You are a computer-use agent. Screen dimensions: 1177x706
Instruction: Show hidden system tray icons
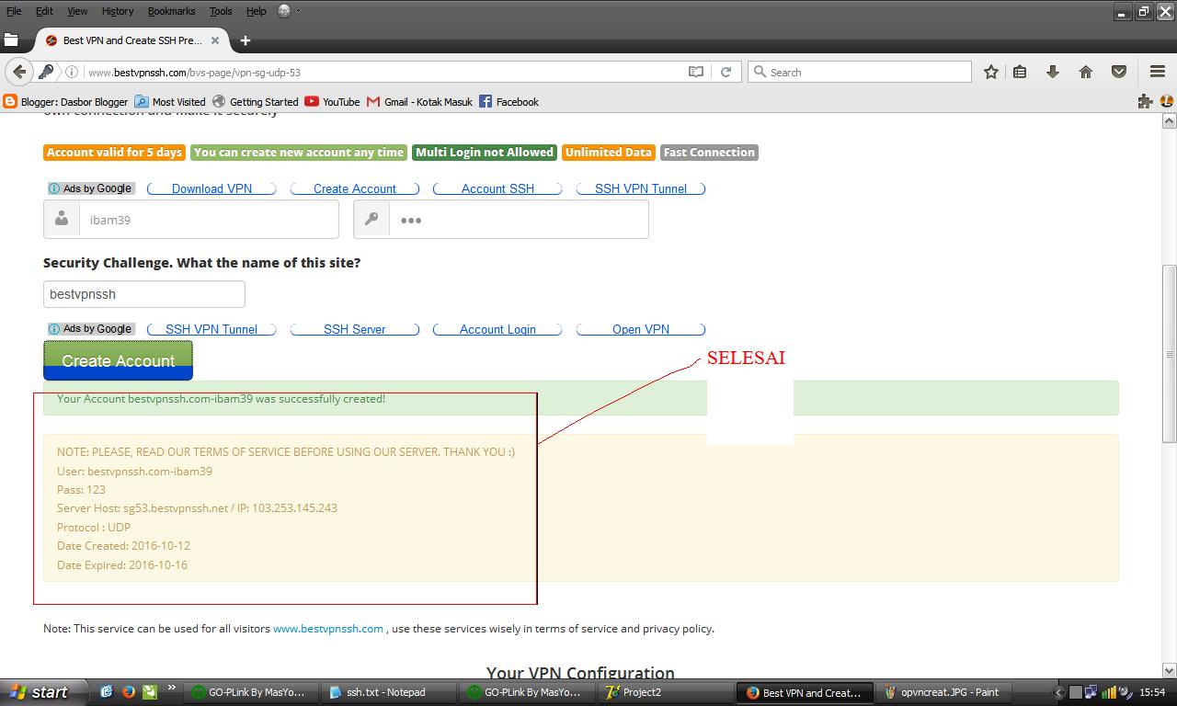tap(1057, 692)
